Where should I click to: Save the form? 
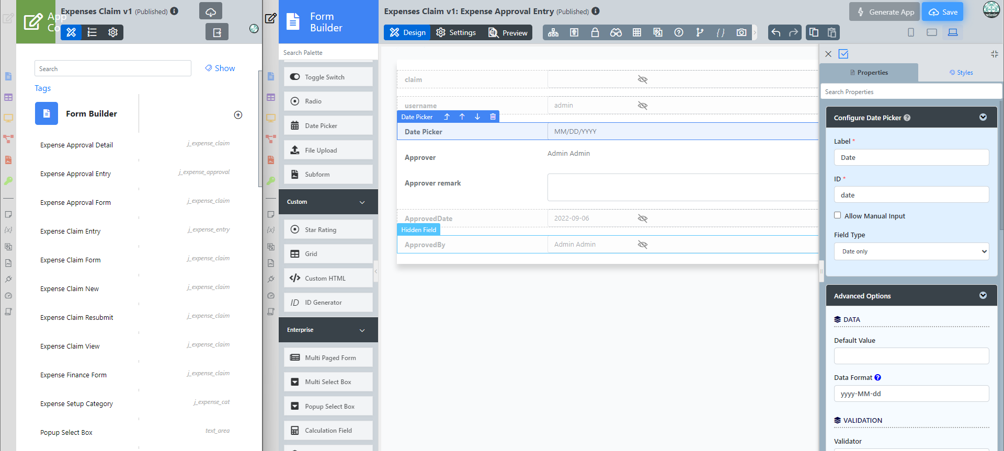[942, 12]
